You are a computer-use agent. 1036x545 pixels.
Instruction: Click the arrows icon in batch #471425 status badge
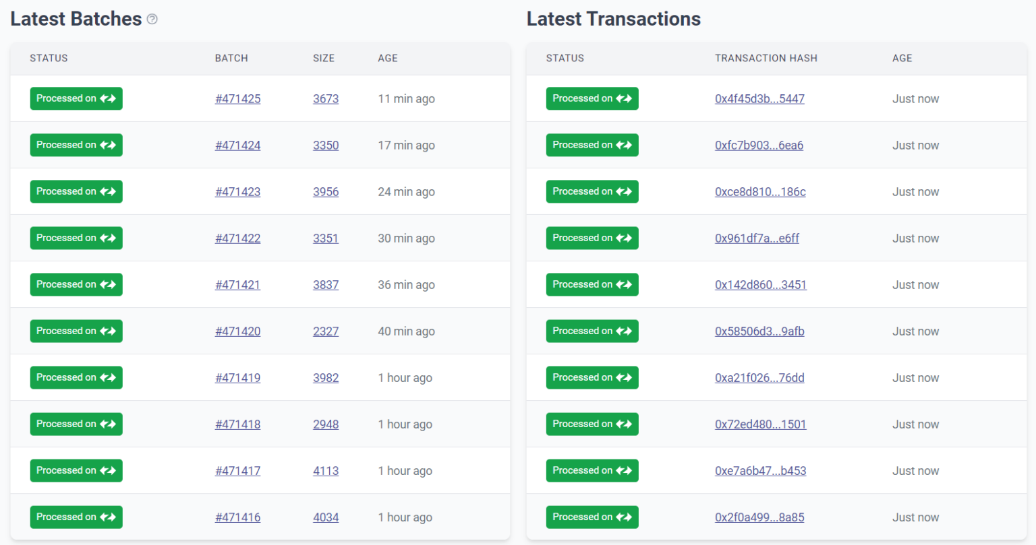click(108, 99)
